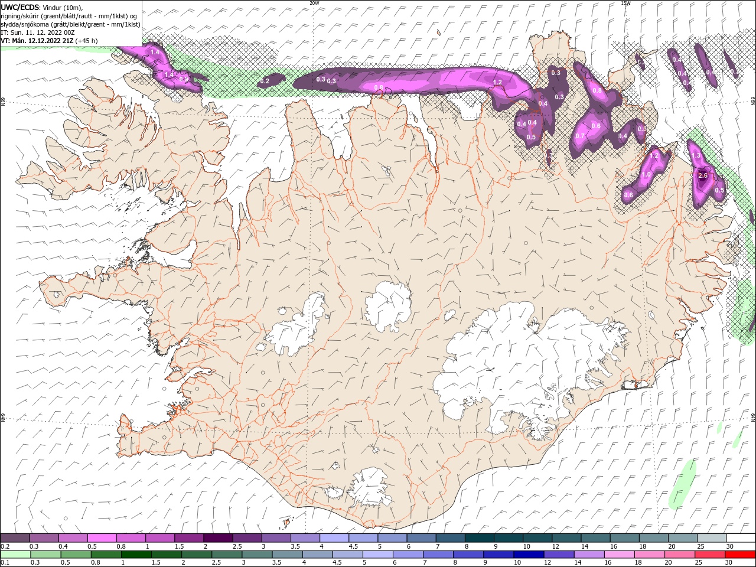Click the pale green rain patch offshore southeast
756x567 pixels.
coord(683,484)
